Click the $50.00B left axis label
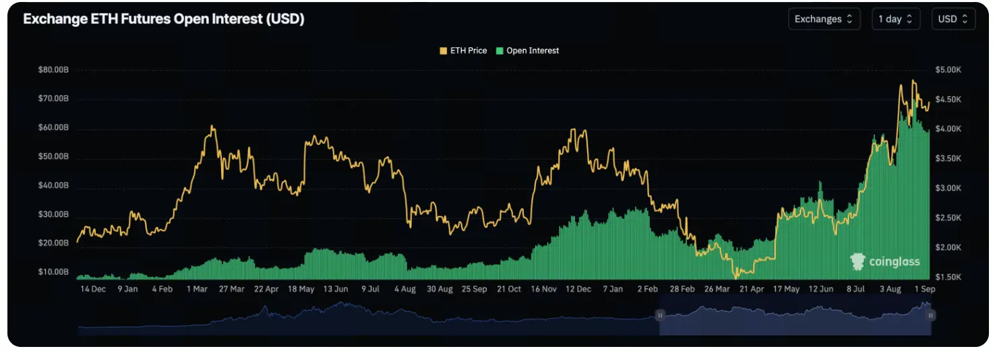Image resolution: width=995 pixels, height=353 pixels. [53, 157]
